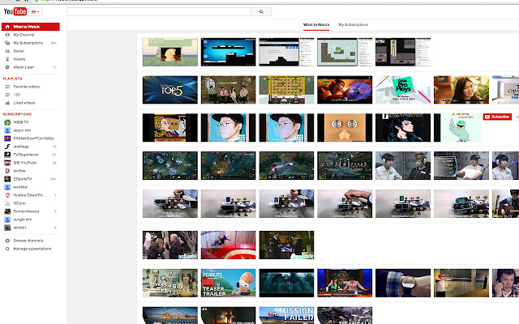Open History from the sidebar
This screenshot has height=324, width=519.
coord(19,59)
